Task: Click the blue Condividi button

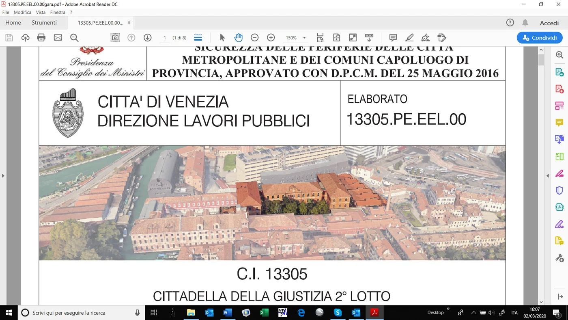Action: 540,38
